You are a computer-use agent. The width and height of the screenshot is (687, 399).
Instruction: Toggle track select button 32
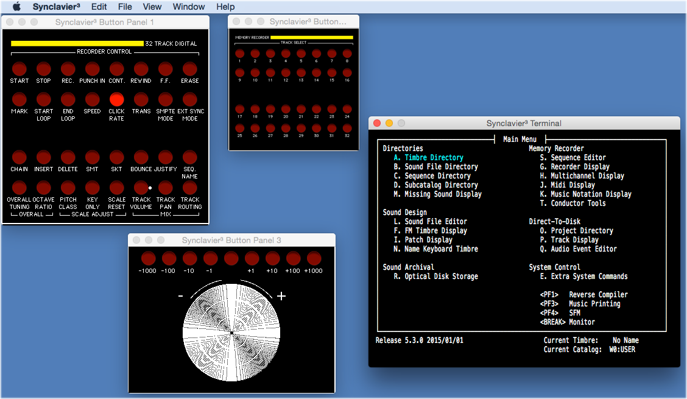(347, 129)
